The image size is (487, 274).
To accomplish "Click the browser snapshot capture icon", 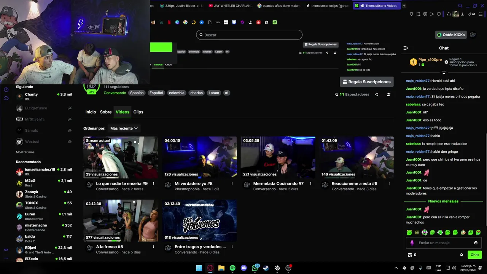I will pos(418,14).
